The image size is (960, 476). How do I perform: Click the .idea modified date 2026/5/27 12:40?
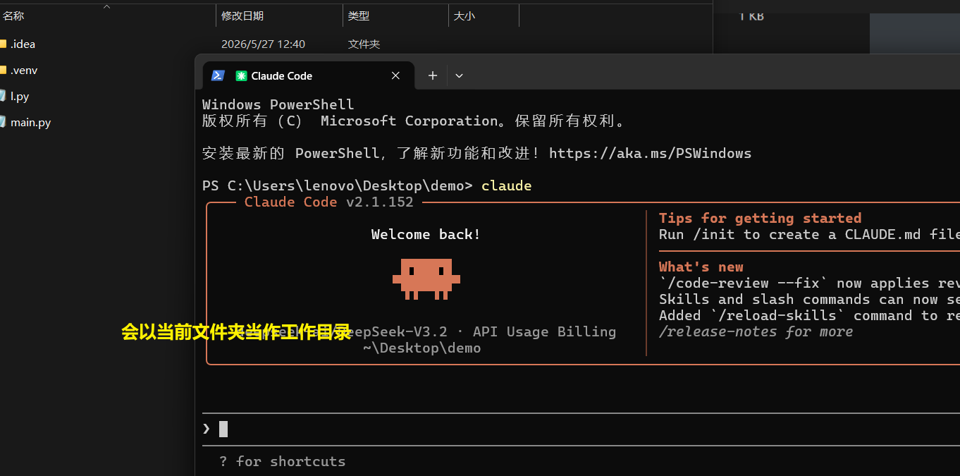[x=263, y=44]
